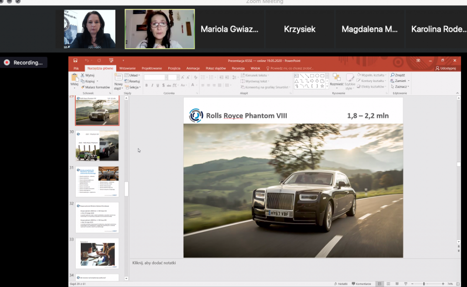Click the Save icon in PowerPoint title bar
Screen dimensions: 467x287
(74, 60)
